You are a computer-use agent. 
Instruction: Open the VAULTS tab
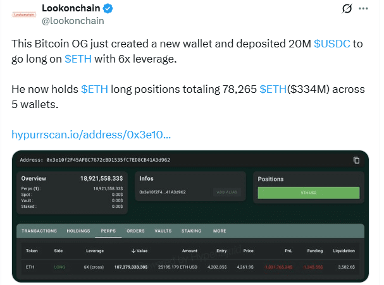pos(163,231)
